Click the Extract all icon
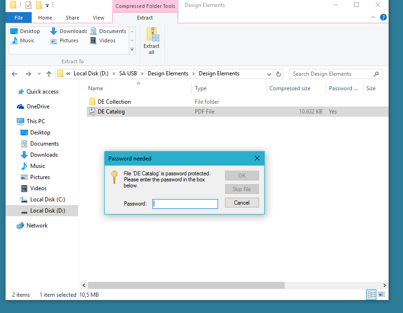403x313 pixels. point(153,34)
